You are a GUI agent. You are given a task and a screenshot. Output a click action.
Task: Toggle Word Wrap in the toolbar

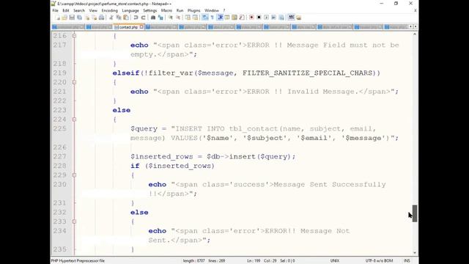coord(205,18)
